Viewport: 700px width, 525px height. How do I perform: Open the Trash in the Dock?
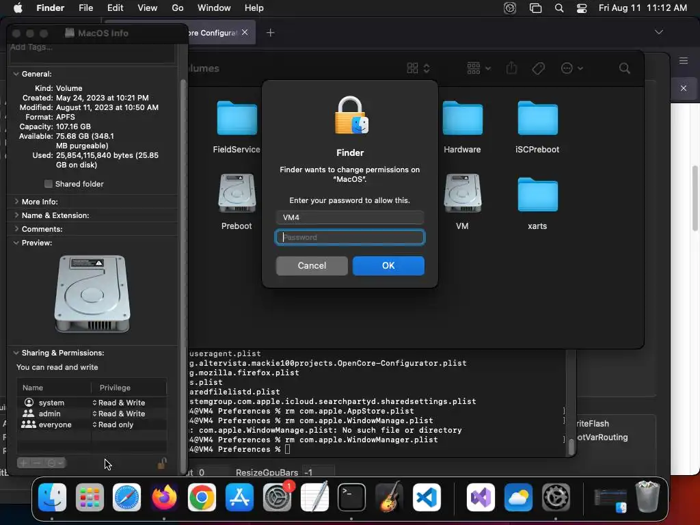pyautogui.click(x=647, y=497)
